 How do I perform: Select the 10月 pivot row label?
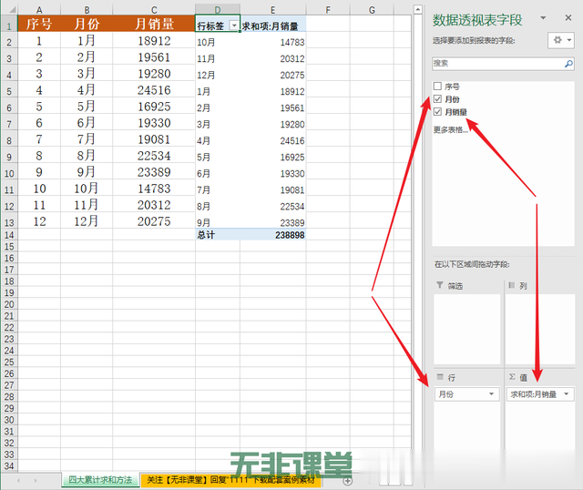218,42
